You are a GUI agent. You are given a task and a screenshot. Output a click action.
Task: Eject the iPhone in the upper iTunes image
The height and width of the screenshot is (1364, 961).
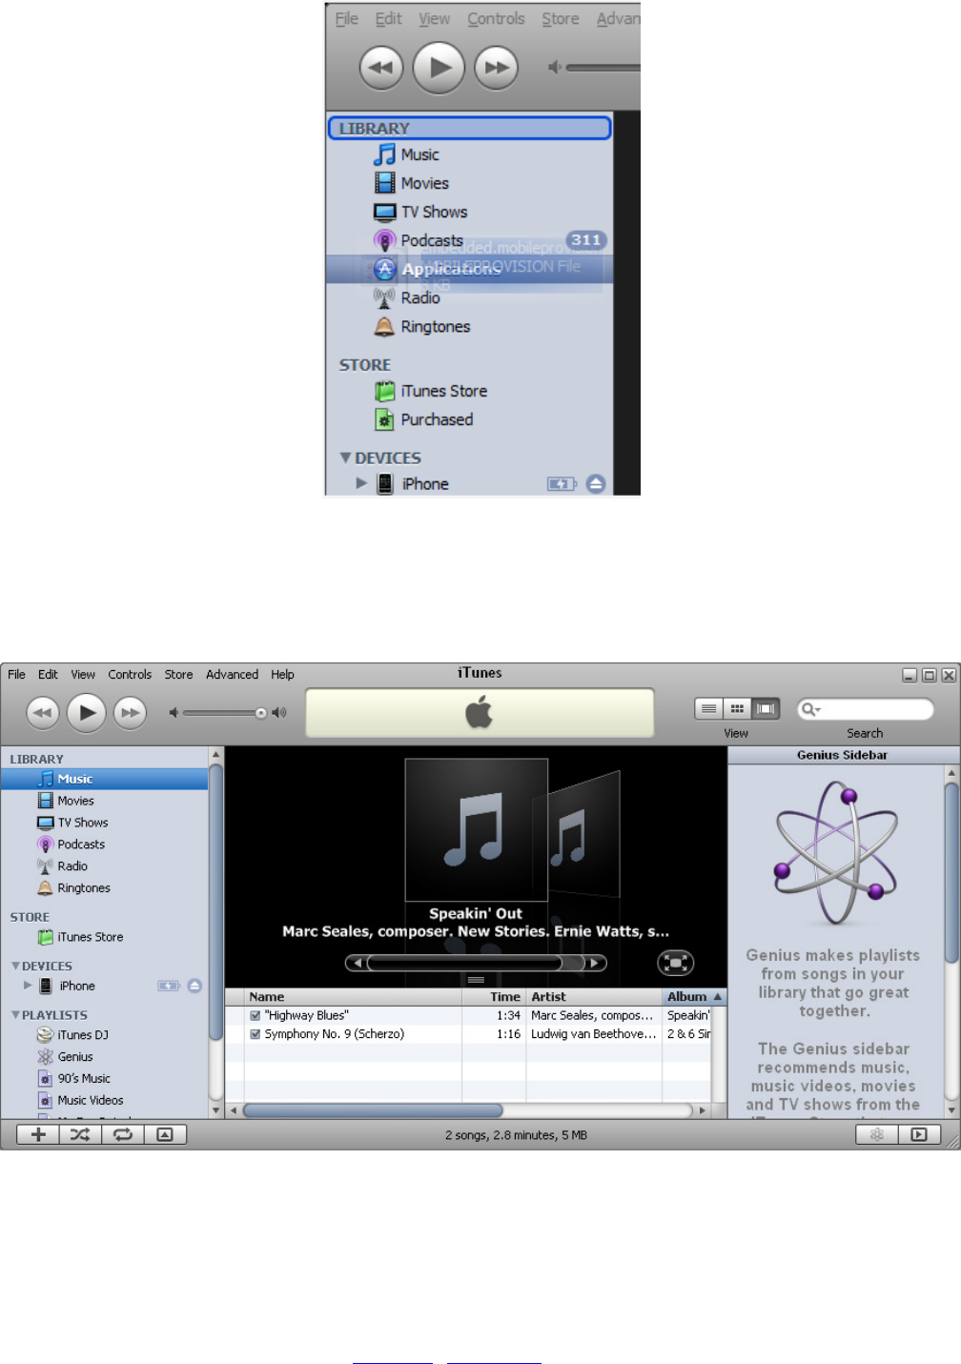(596, 484)
